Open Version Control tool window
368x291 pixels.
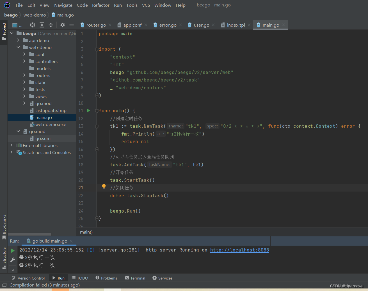tap(28, 278)
